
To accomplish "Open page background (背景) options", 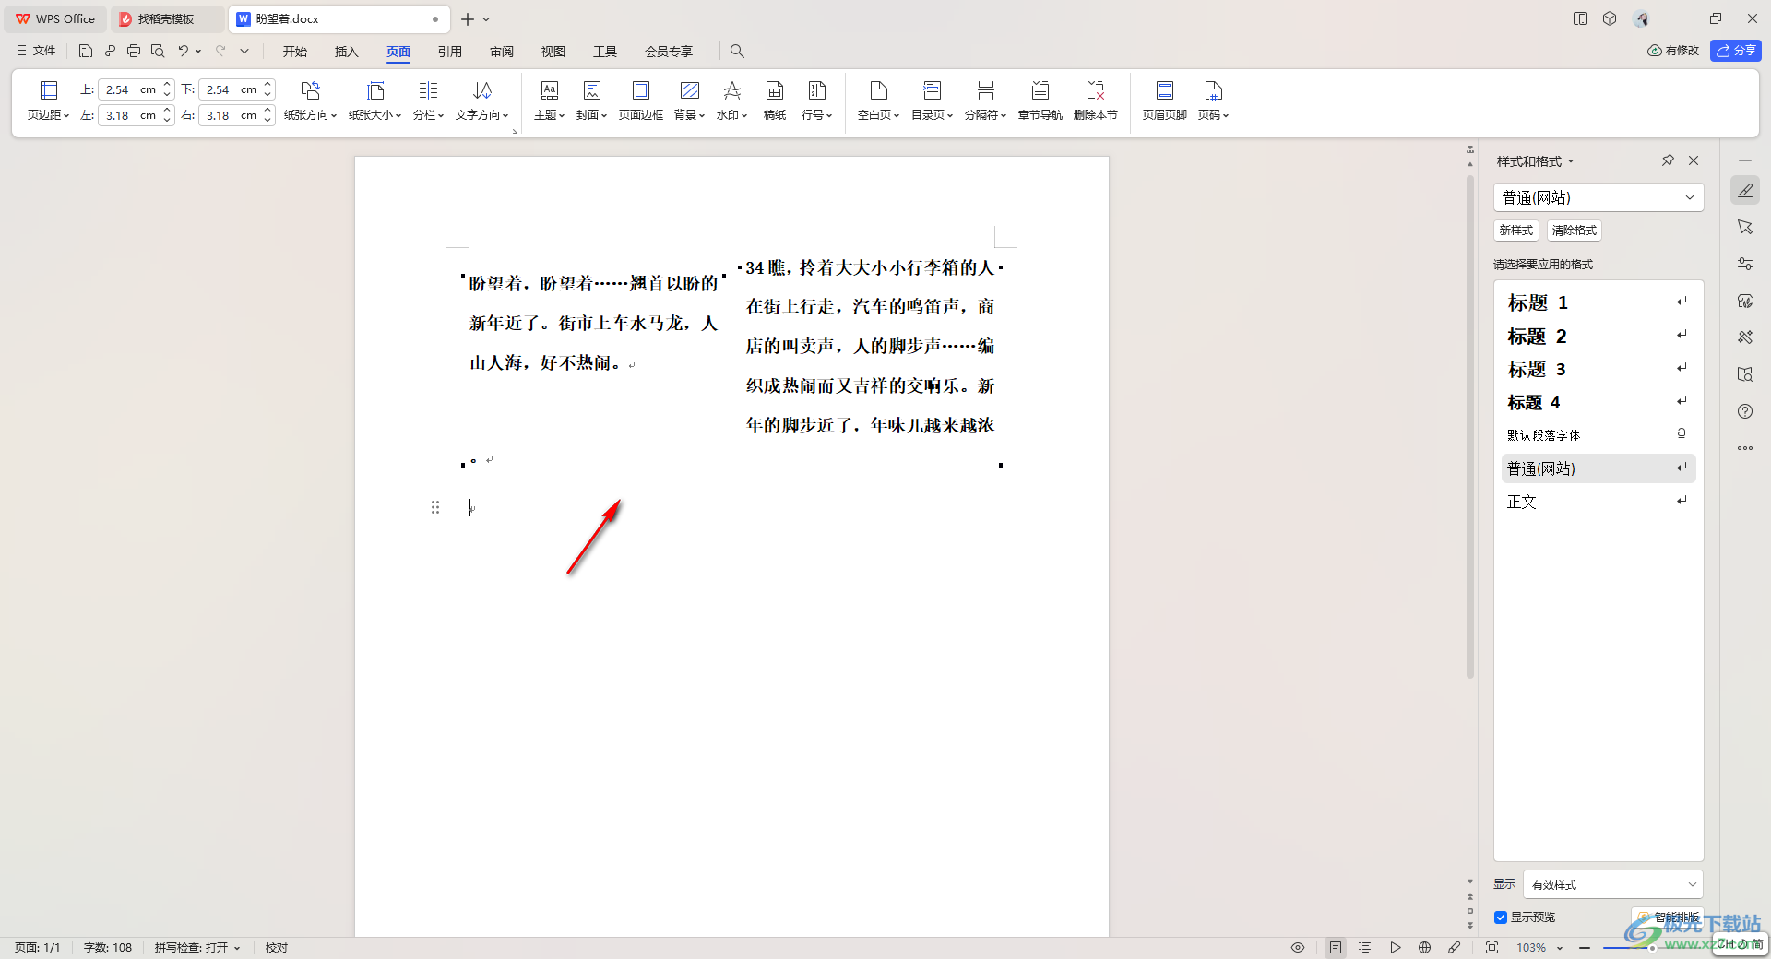I will 689,101.
